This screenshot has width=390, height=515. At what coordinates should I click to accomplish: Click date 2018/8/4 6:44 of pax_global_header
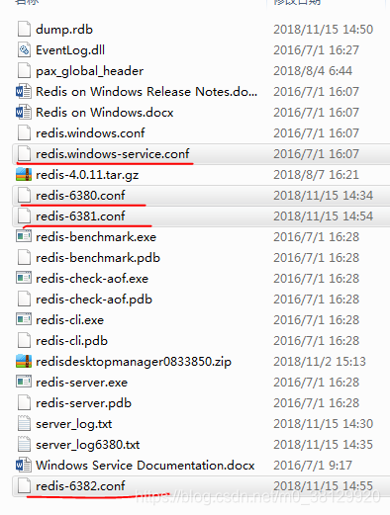[x=313, y=71]
